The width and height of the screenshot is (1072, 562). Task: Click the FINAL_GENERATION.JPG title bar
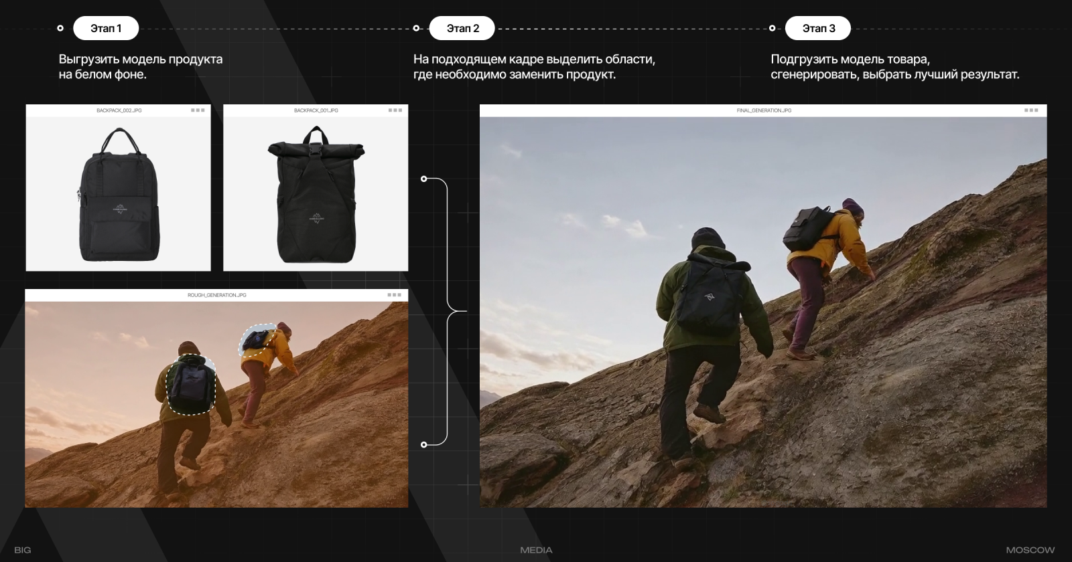coord(763,110)
